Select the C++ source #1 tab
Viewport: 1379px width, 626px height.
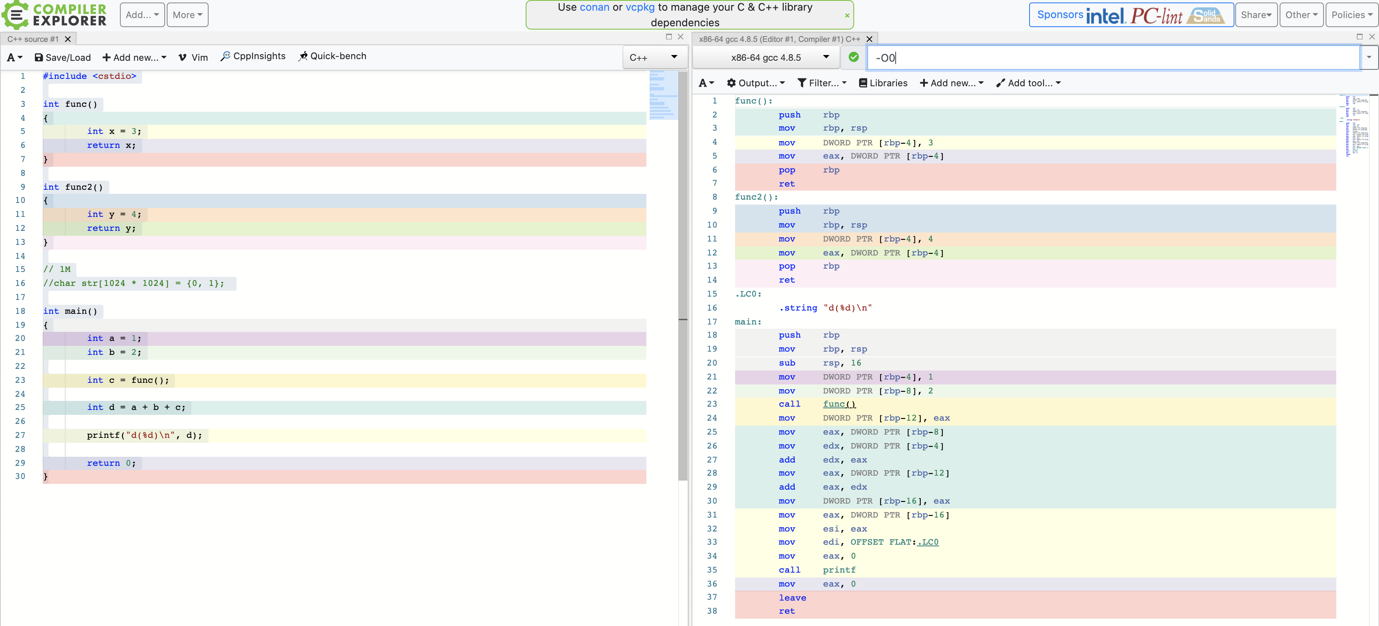[33, 39]
